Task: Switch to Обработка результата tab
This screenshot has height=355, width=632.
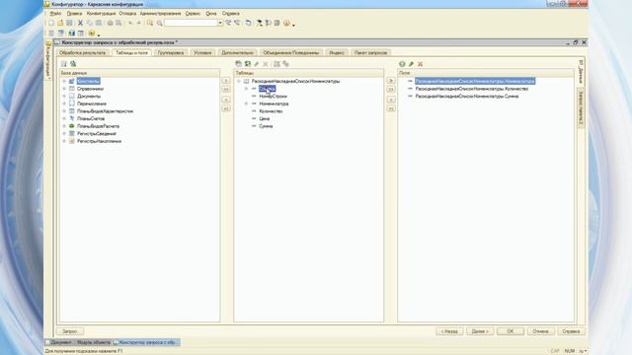Action: [x=82, y=52]
